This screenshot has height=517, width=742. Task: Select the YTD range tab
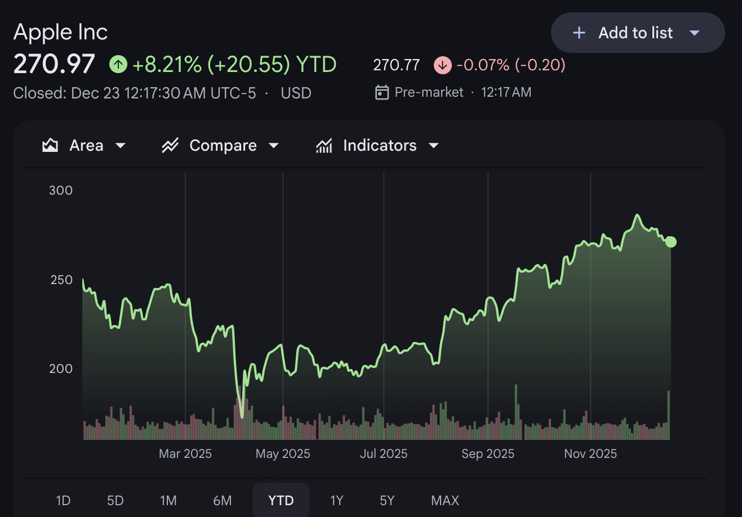point(281,501)
